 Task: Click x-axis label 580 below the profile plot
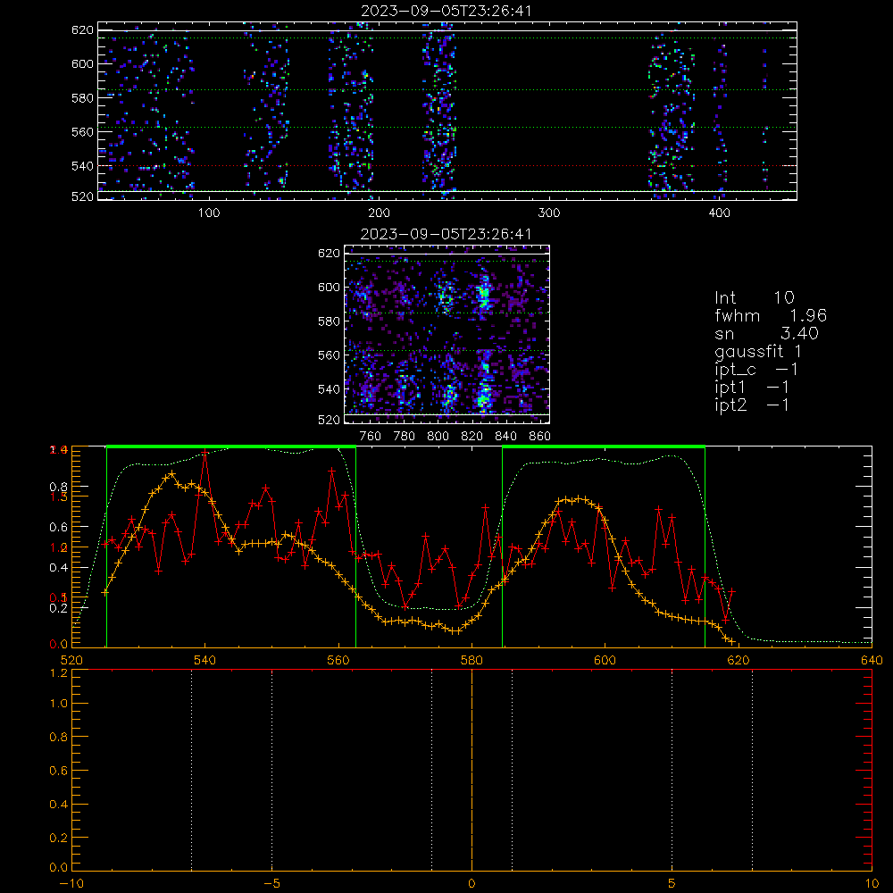point(472,660)
